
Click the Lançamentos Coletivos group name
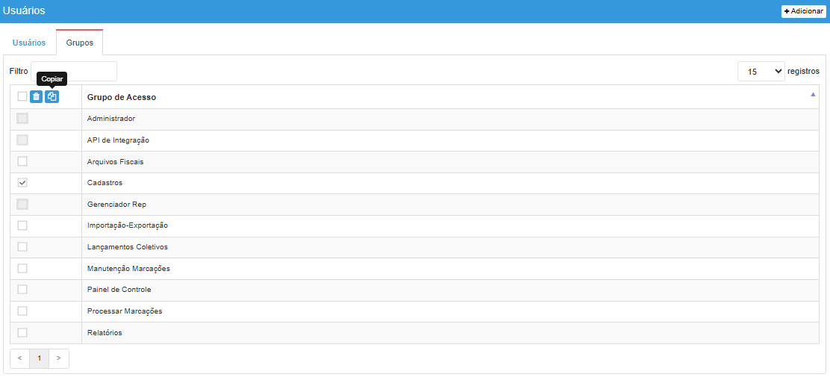[128, 247]
